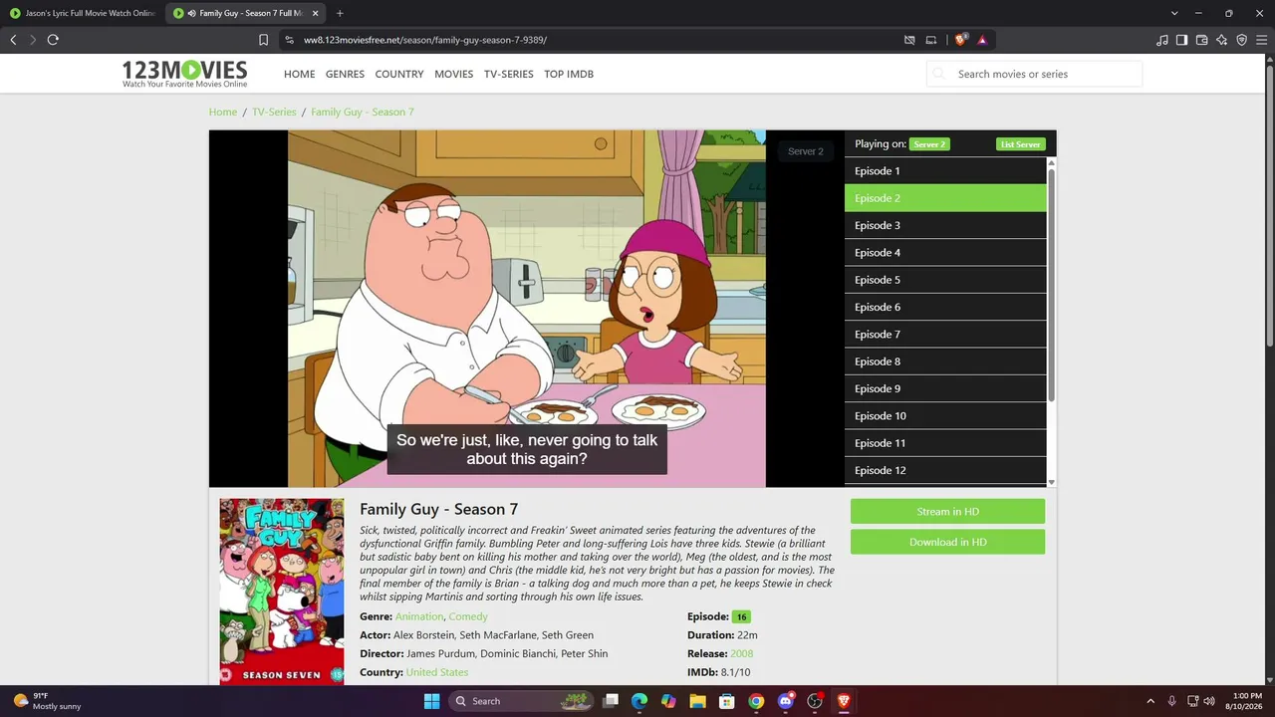Open Microsoft Edge from the taskbar

tap(639, 701)
